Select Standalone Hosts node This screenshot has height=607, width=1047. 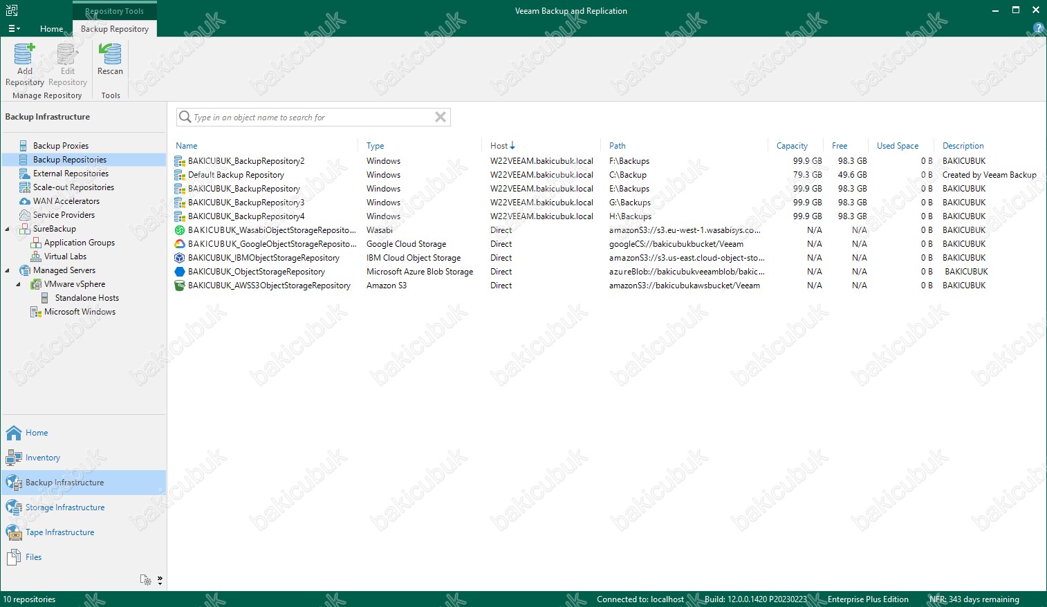coord(87,298)
